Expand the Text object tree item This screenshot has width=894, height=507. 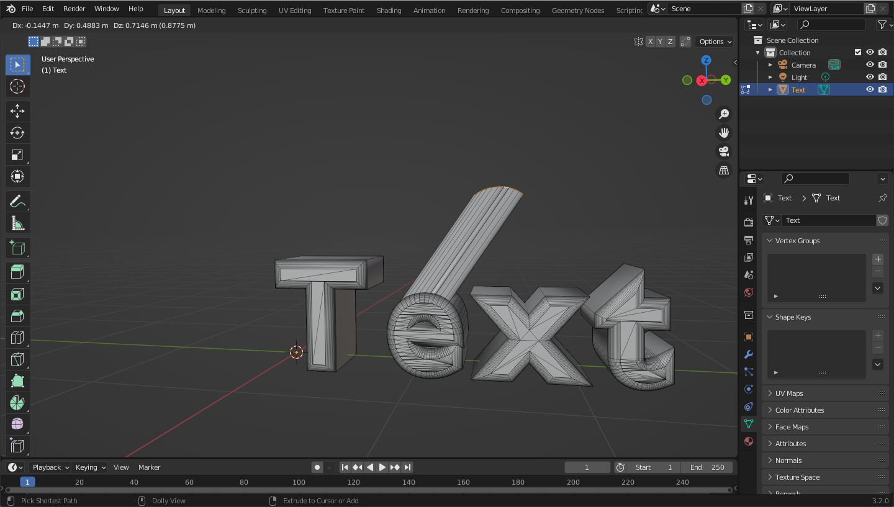coord(770,89)
